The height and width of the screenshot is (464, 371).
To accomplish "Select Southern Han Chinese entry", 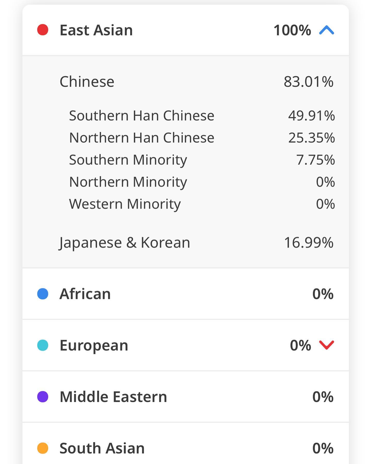I will [x=142, y=115].
